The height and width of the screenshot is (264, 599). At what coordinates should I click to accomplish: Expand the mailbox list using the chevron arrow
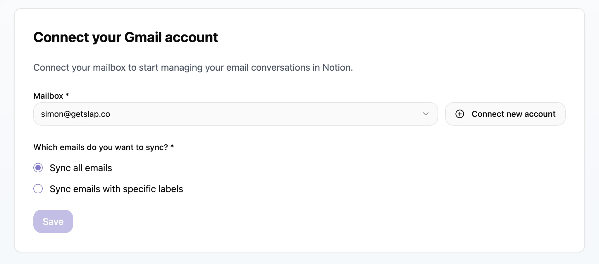426,114
